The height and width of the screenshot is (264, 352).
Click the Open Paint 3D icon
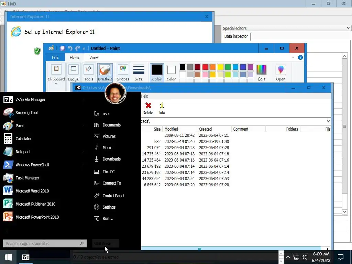pyautogui.click(x=280, y=73)
